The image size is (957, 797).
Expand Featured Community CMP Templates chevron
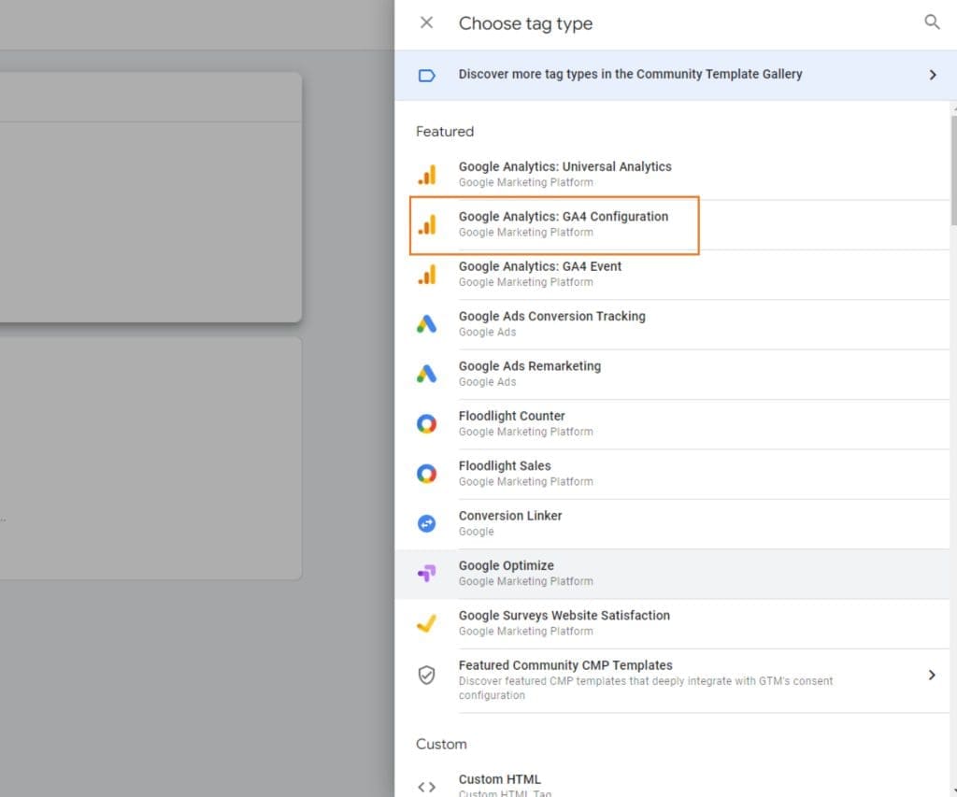[932, 675]
